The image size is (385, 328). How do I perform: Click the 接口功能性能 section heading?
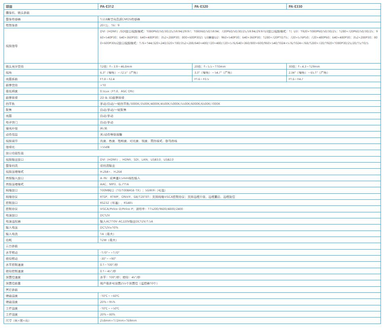pyautogui.click(x=15, y=153)
